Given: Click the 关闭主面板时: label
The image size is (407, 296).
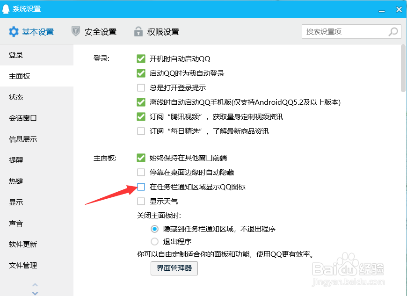Looking at the screenshot, I should [159, 216].
